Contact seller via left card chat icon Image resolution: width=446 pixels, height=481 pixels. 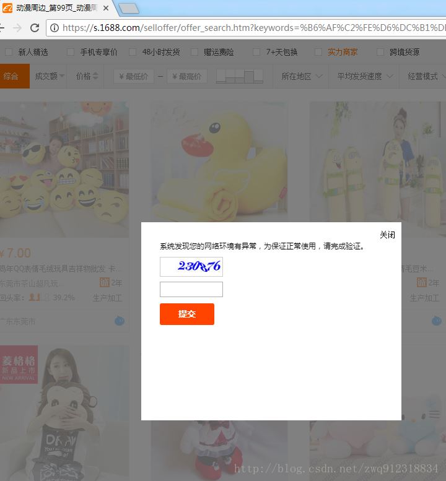pyautogui.click(x=120, y=321)
